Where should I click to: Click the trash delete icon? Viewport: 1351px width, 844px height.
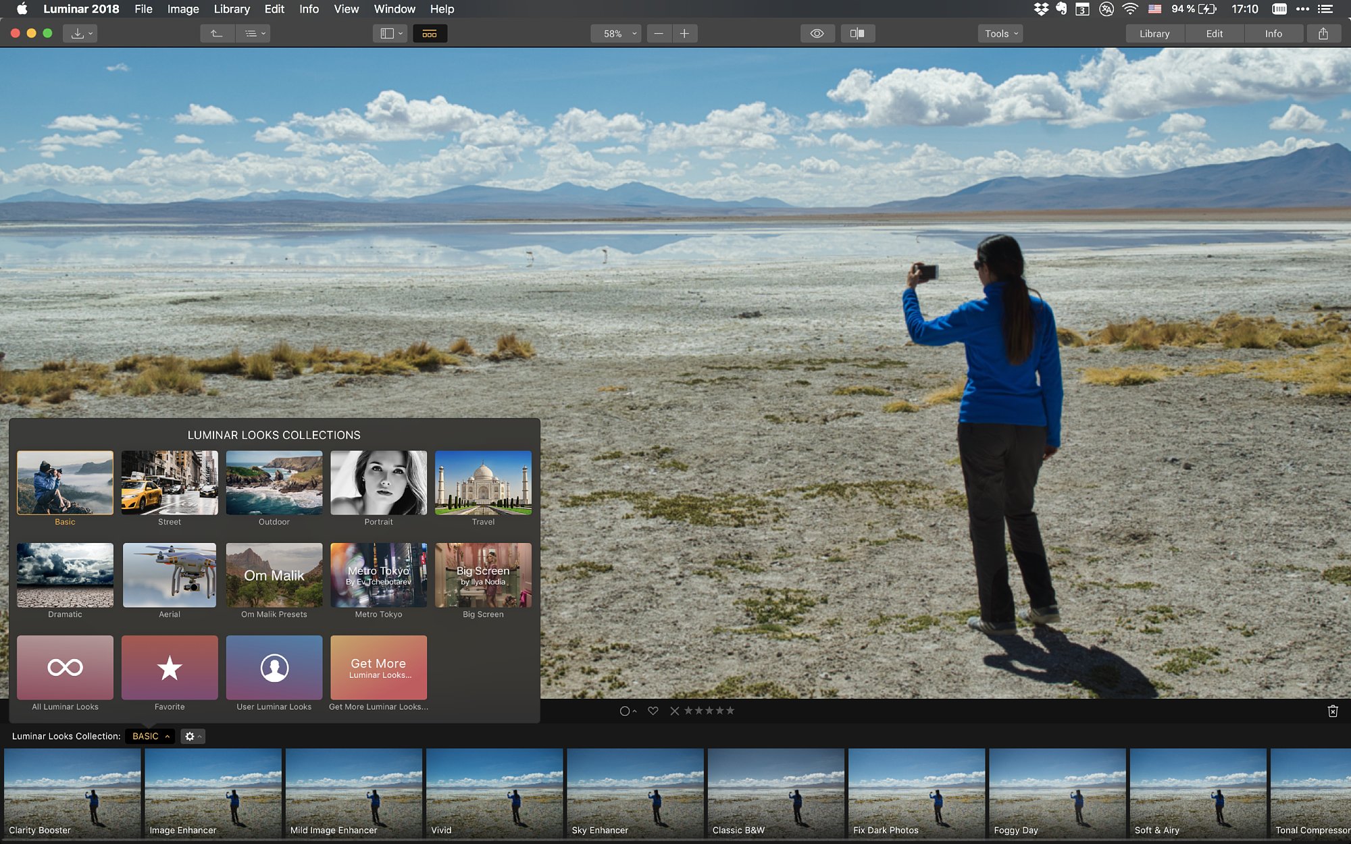pyautogui.click(x=1333, y=711)
